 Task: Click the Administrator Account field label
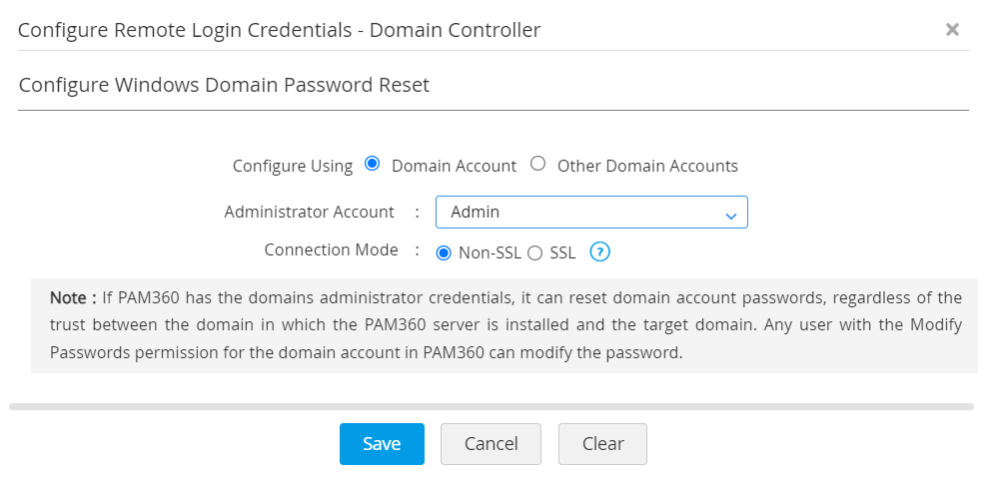[310, 212]
